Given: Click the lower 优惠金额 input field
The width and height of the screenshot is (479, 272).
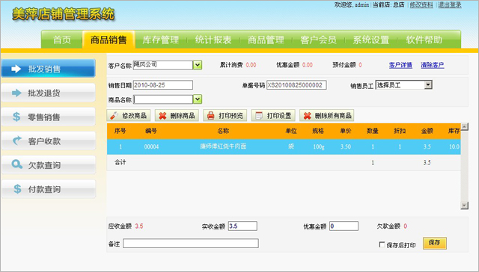Looking at the screenshot, I should (344, 226).
